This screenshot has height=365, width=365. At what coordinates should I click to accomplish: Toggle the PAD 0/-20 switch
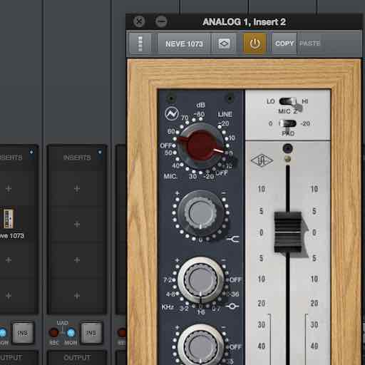point(287,123)
